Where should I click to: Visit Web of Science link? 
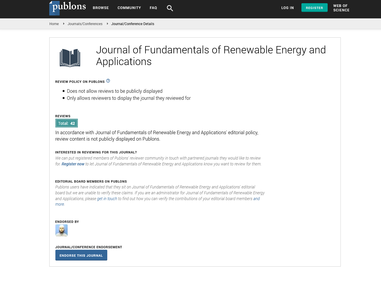[341, 8]
